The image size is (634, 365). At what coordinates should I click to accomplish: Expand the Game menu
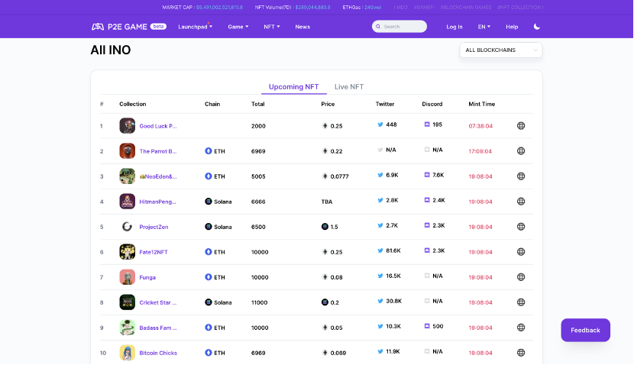coord(238,27)
